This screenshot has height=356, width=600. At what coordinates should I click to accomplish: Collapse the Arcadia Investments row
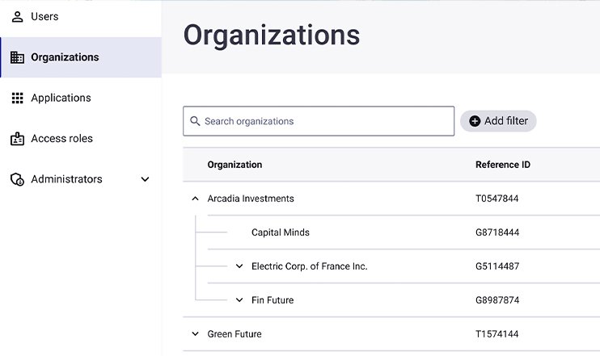point(195,199)
